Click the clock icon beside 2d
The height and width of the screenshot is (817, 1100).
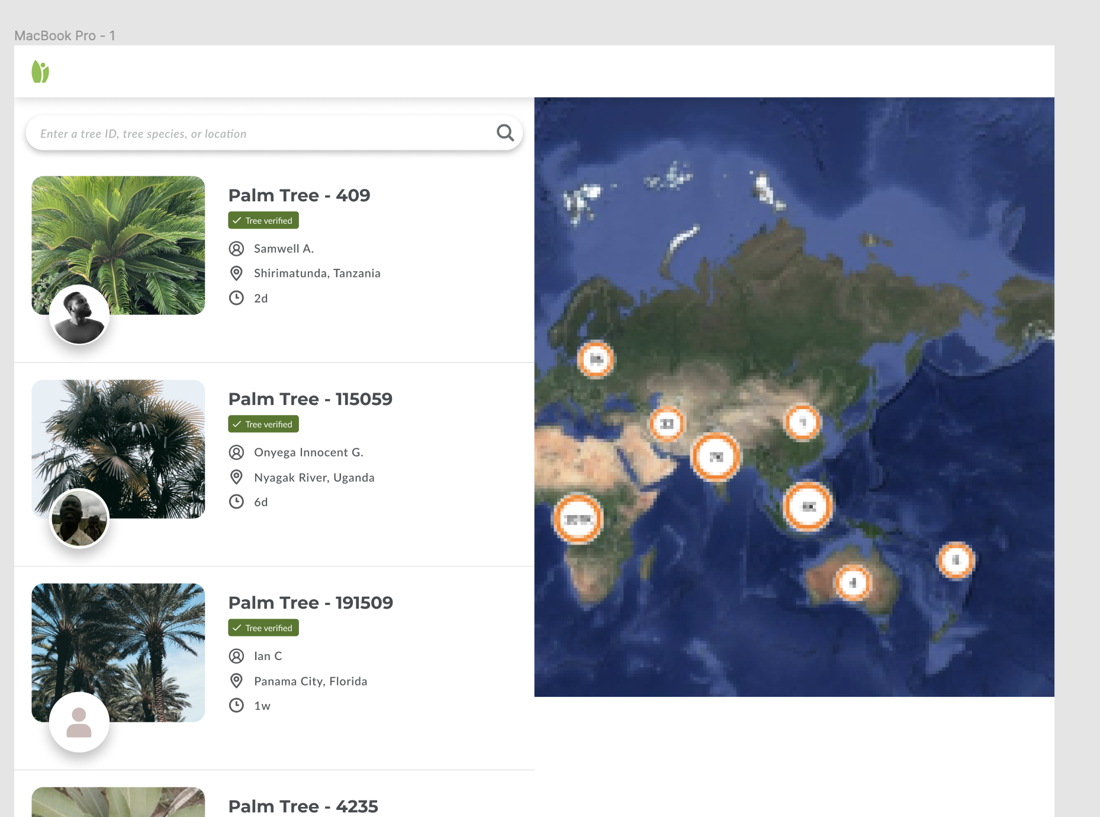236,298
